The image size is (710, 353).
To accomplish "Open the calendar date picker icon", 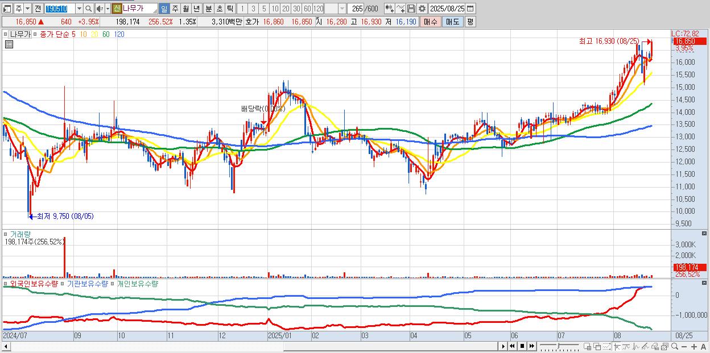I will [470, 9].
